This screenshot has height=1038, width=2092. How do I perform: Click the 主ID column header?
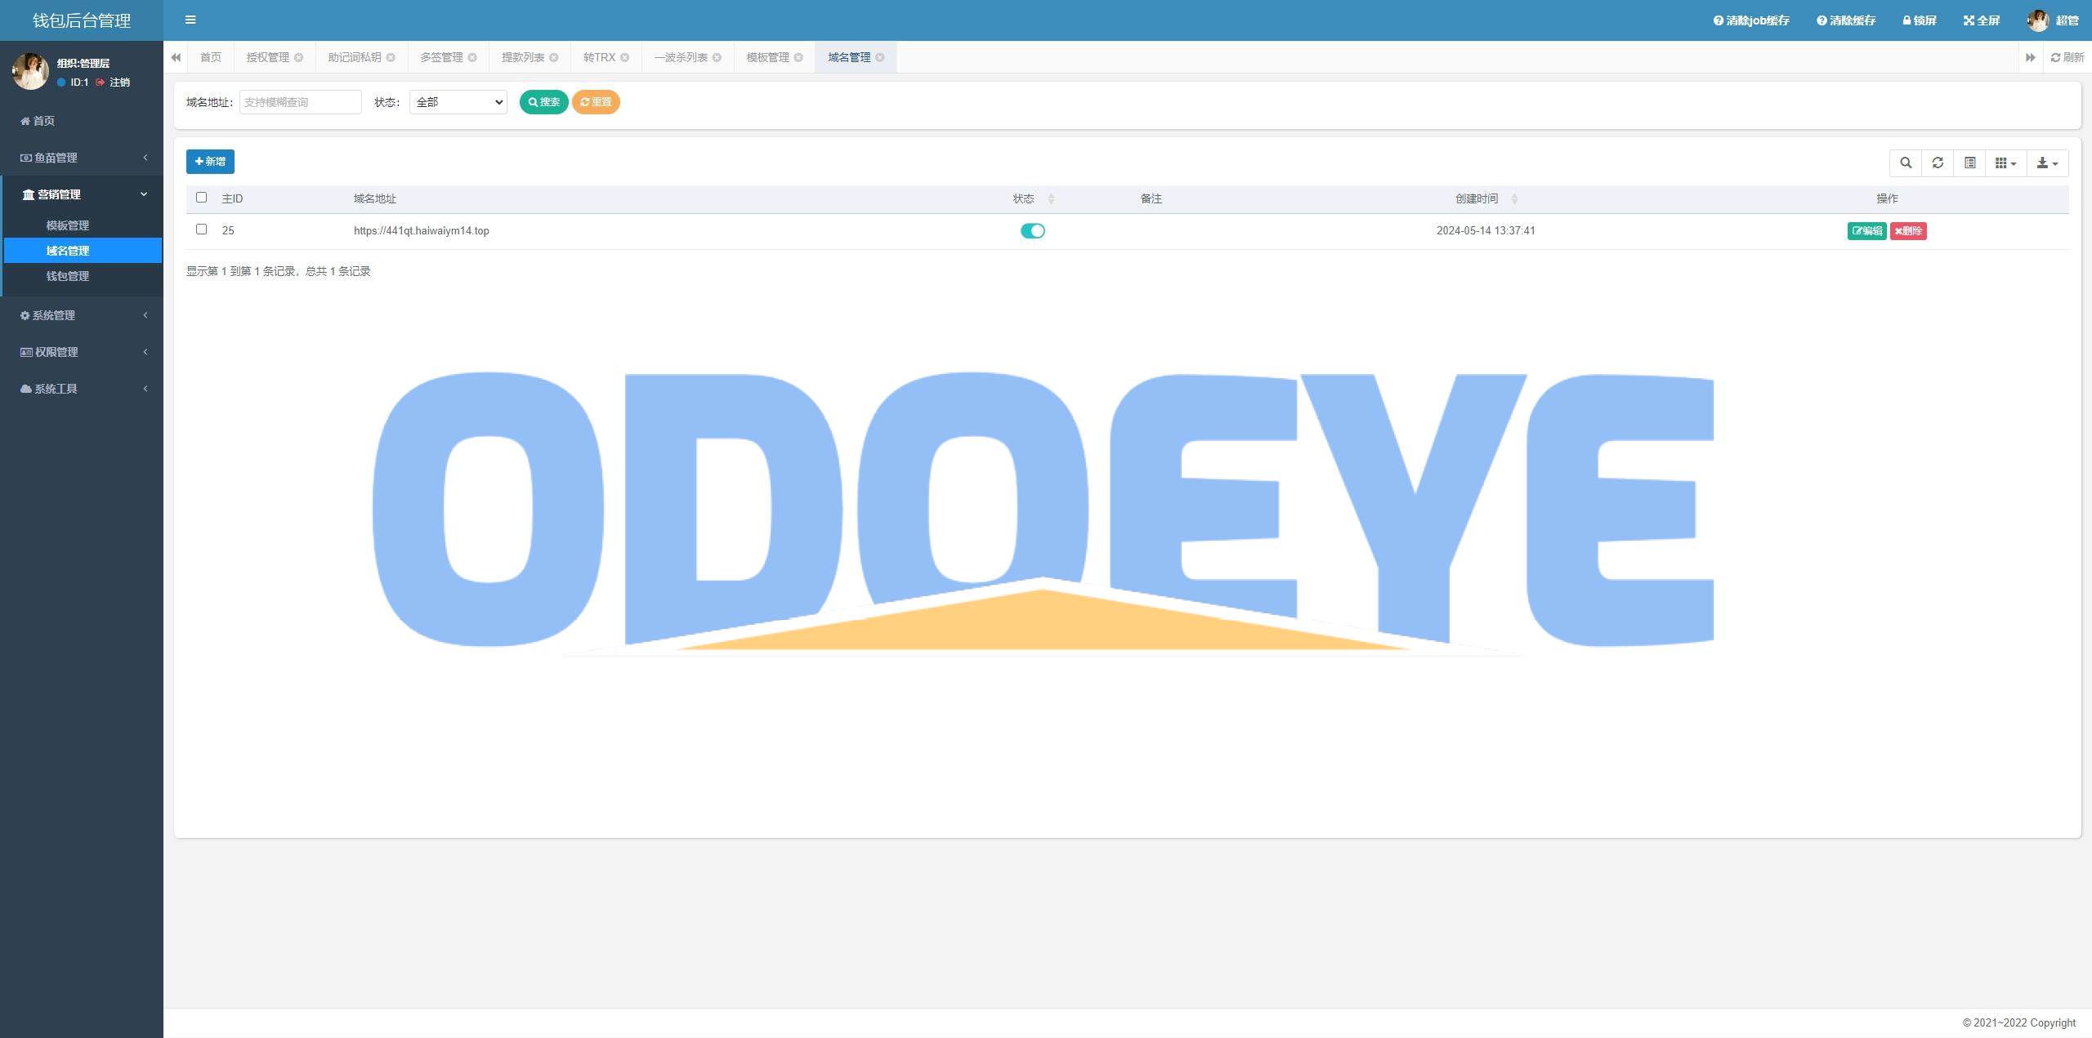(232, 198)
